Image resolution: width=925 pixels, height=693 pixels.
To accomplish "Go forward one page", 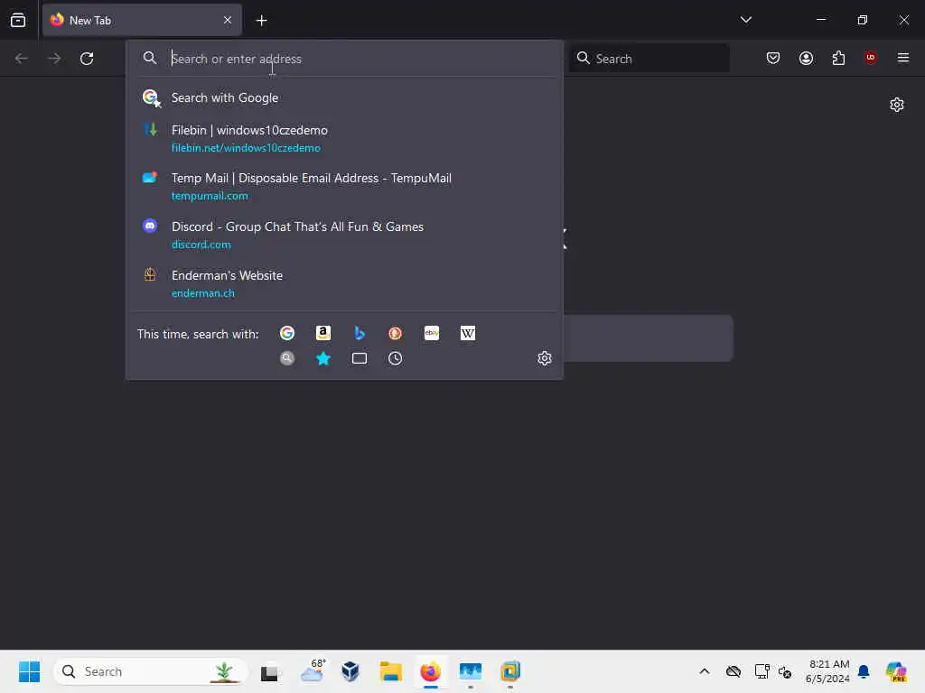I will point(54,59).
